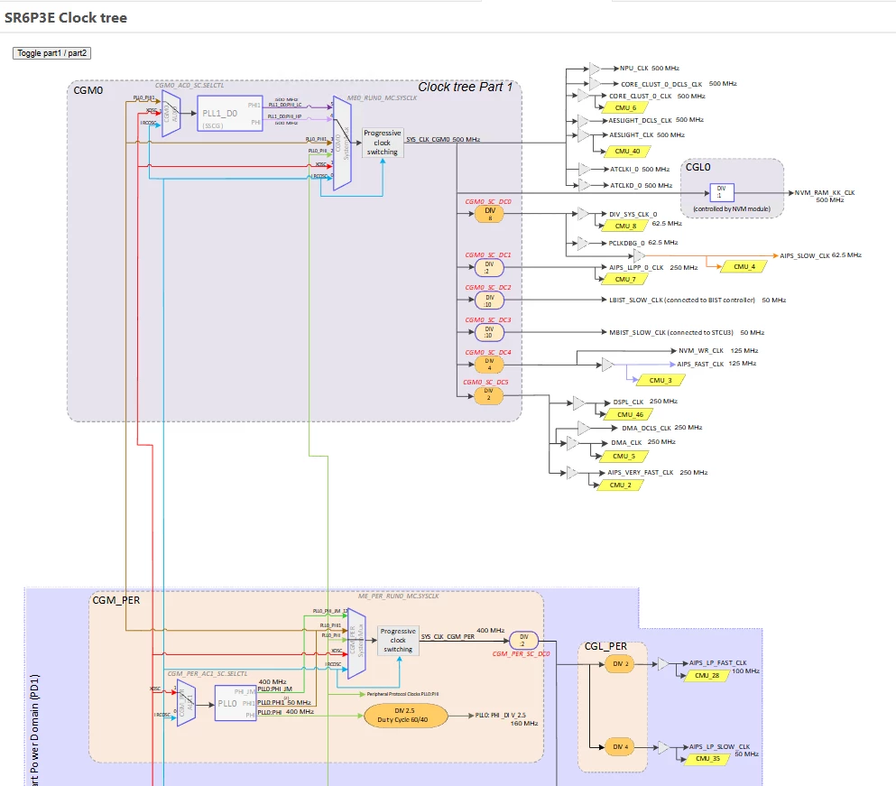Click the AIPS_SLOW_CLK 62.5 MHz label
Image resolution: width=896 pixels, height=786 pixels.
click(x=820, y=255)
